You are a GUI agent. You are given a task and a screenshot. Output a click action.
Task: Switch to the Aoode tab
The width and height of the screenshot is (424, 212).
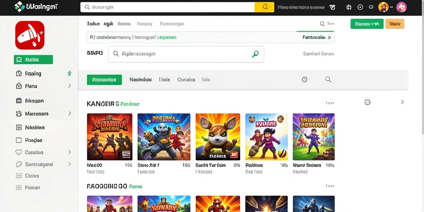click(x=124, y=24)
